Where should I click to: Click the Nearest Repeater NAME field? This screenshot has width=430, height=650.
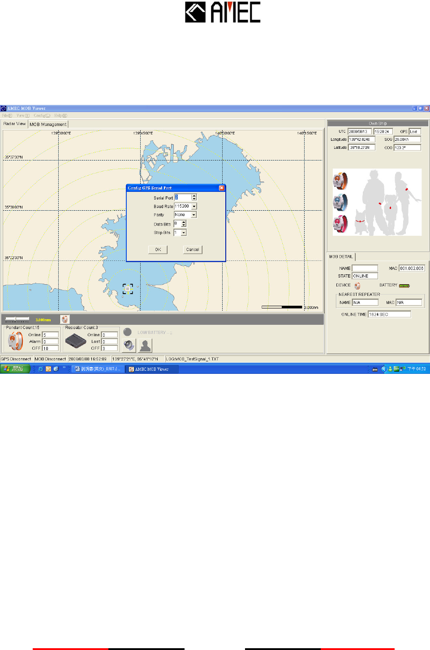click(x=365, y=303)
